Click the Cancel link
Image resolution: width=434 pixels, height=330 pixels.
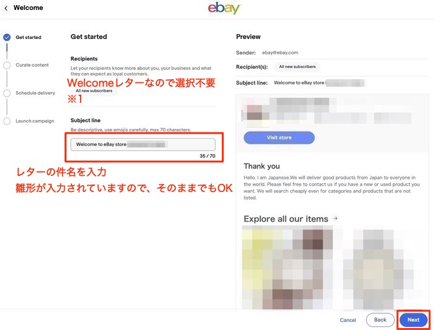coord(348,320)
